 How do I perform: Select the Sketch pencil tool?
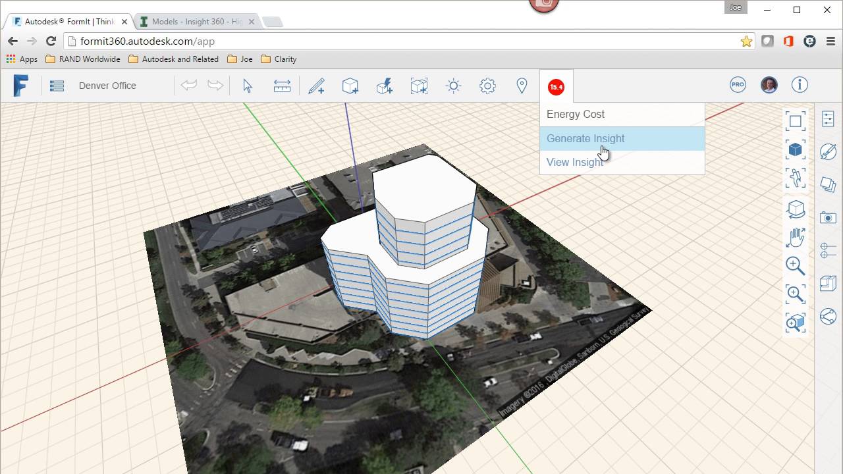point(316,86)
